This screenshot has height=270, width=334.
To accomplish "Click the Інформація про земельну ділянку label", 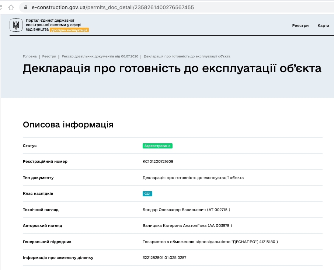I will click(x=58, y=257).
